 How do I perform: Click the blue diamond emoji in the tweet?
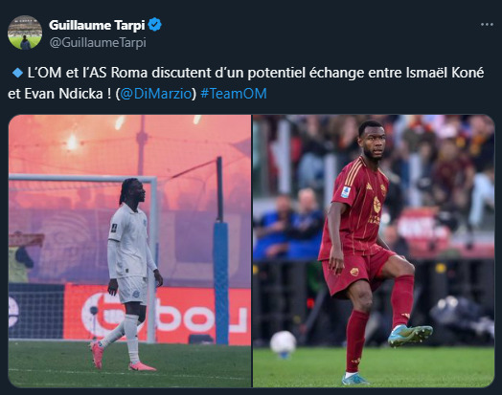click(x=17, y=74)
